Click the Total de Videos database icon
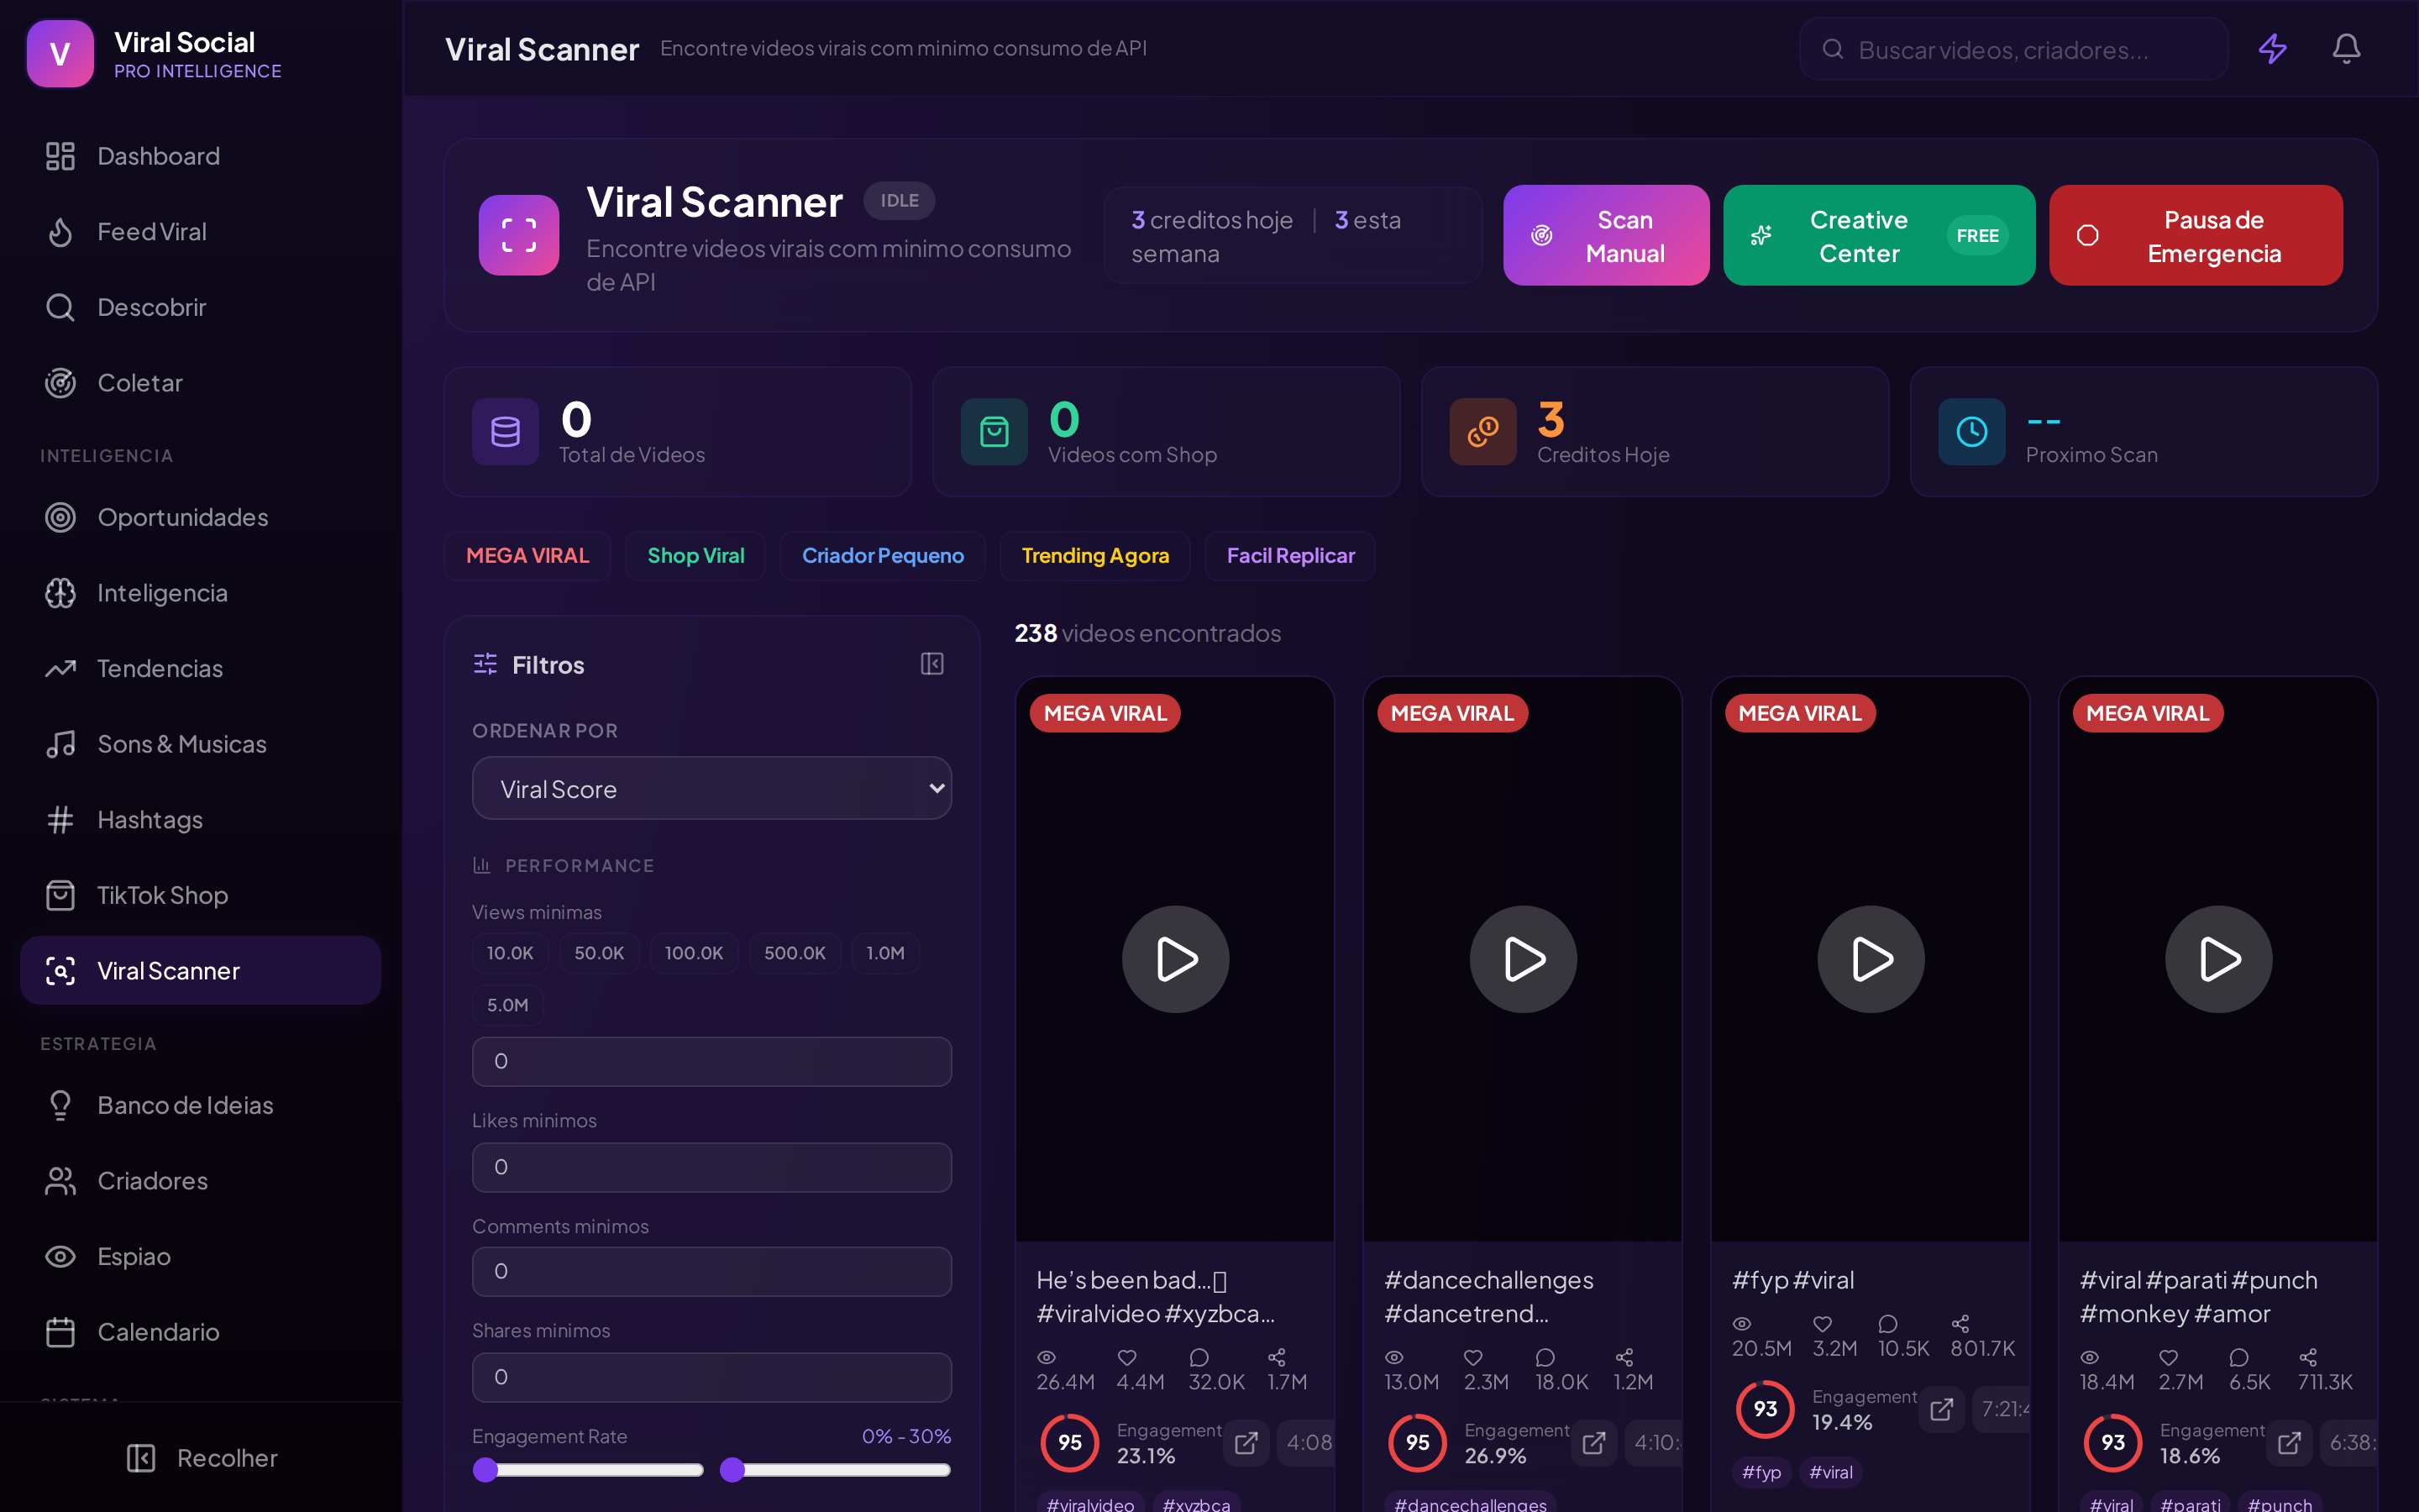The width and height of the screenshot is (2419, 1512). point(506,432)
